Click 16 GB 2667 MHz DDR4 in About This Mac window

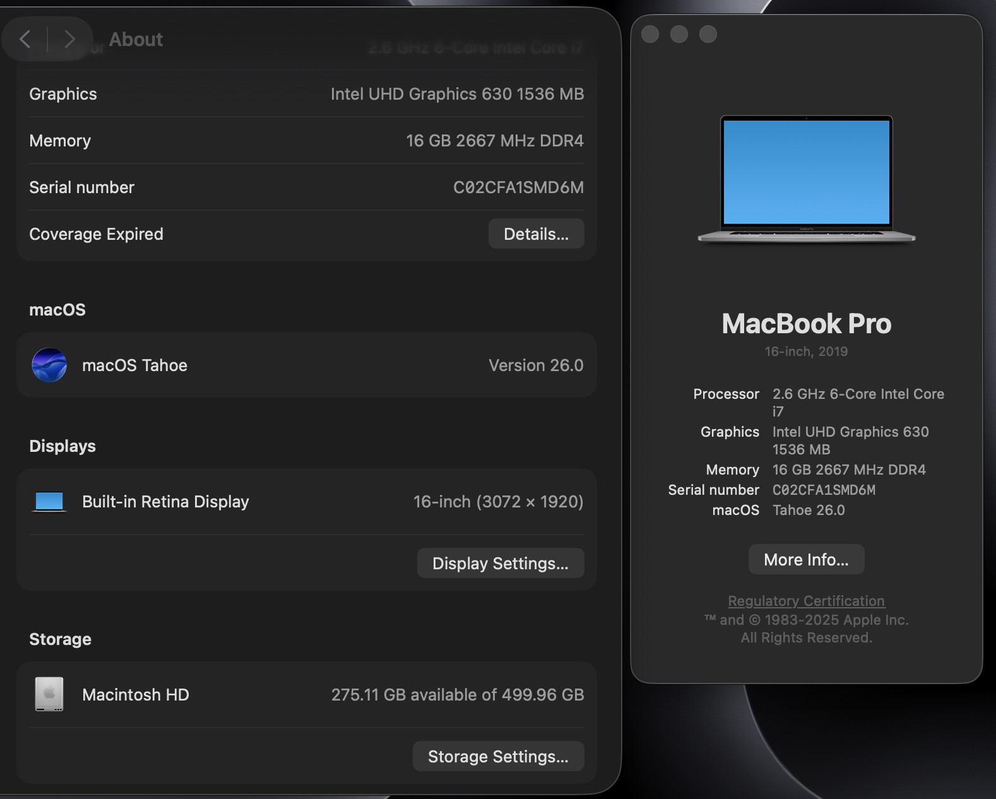[x=849, y=470]
